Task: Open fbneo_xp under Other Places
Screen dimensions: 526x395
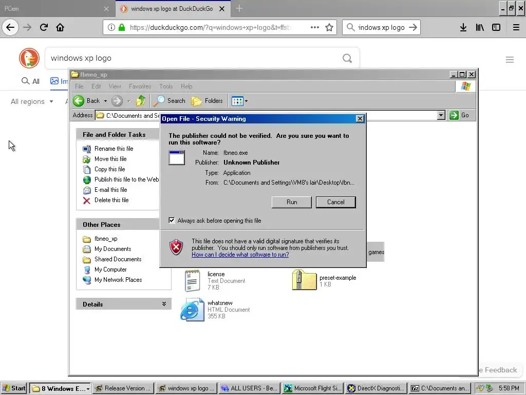Action: tap(106, 239)
